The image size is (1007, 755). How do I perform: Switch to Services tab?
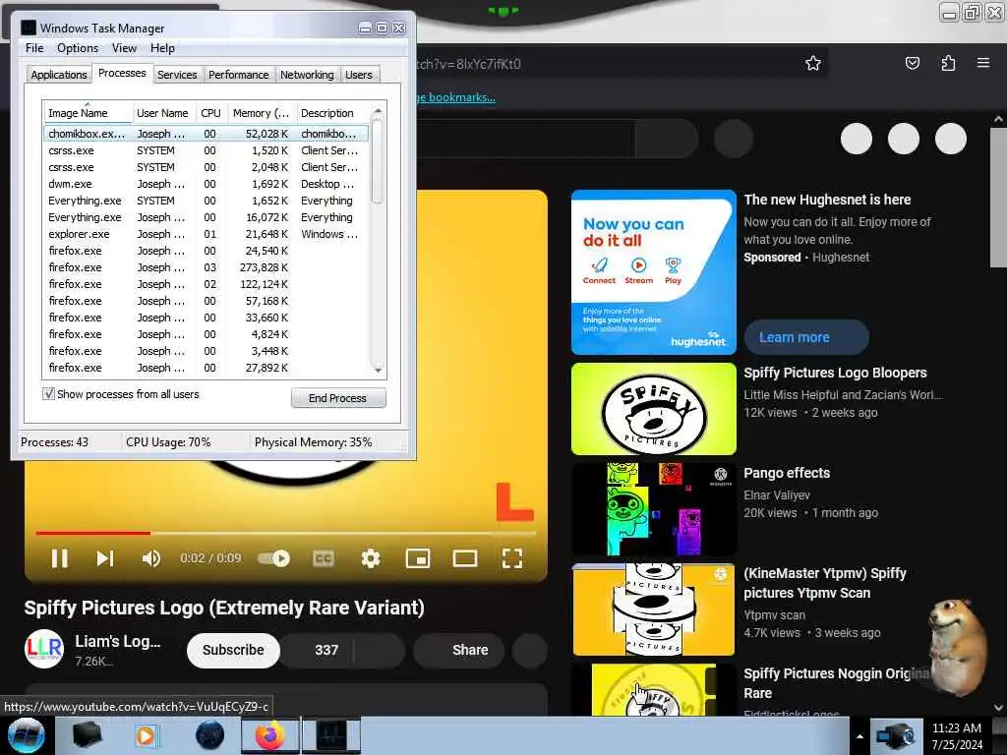point(177,75)
